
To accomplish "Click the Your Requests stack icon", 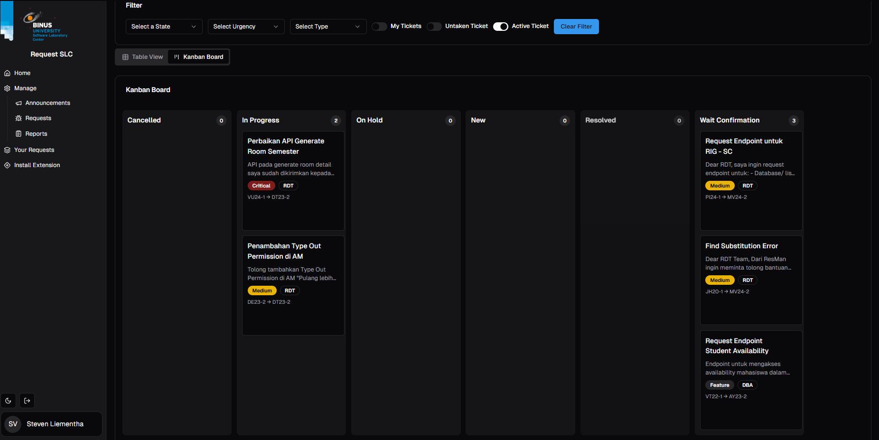I will pyautogui.click(x=7, y=150).
